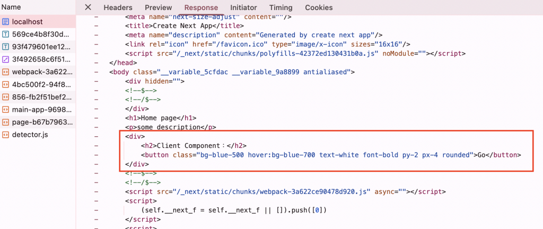Open the Cookies tab
Image resolution: width=543 pixels, height=229 pixels.
click(x=319, y=7)
